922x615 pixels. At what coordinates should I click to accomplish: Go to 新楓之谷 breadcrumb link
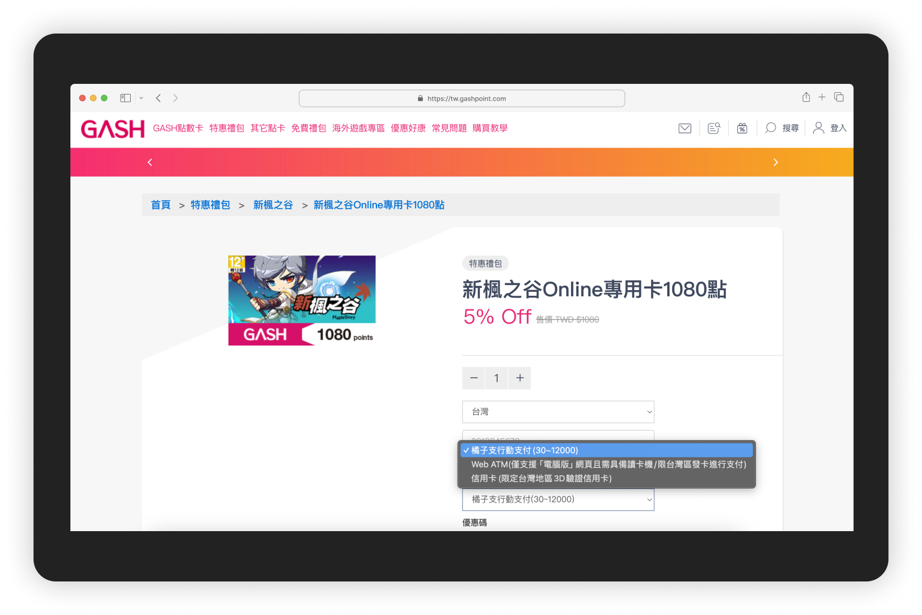(273, 205)
